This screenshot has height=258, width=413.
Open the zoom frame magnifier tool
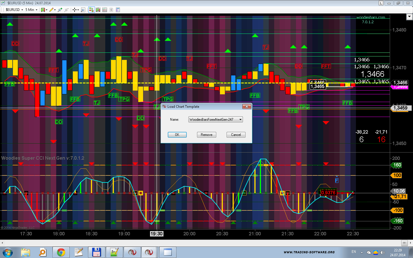click(x=83, y=10)
